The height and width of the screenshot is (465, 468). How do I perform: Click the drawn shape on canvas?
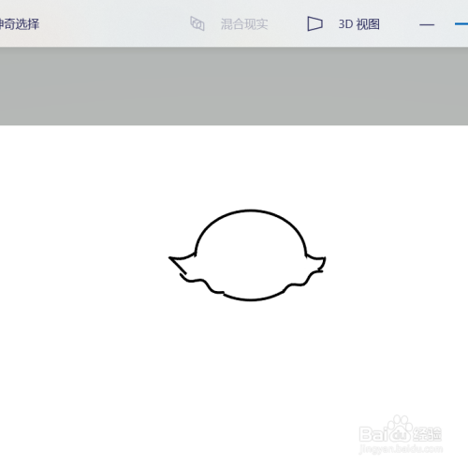[x=247, y=255]
